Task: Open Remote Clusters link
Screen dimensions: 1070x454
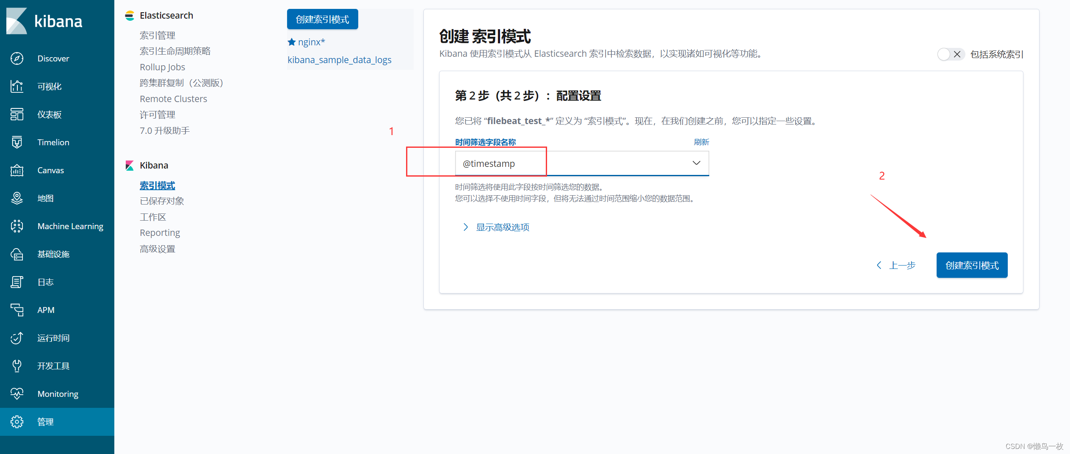Action: 174,99
